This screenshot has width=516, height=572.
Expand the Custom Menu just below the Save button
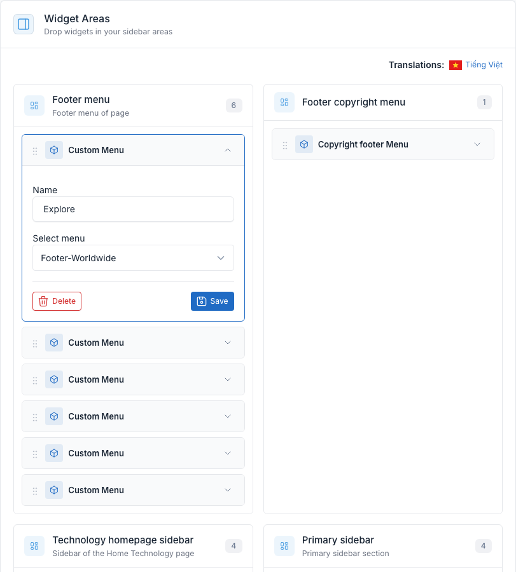(x=228, y=343)
